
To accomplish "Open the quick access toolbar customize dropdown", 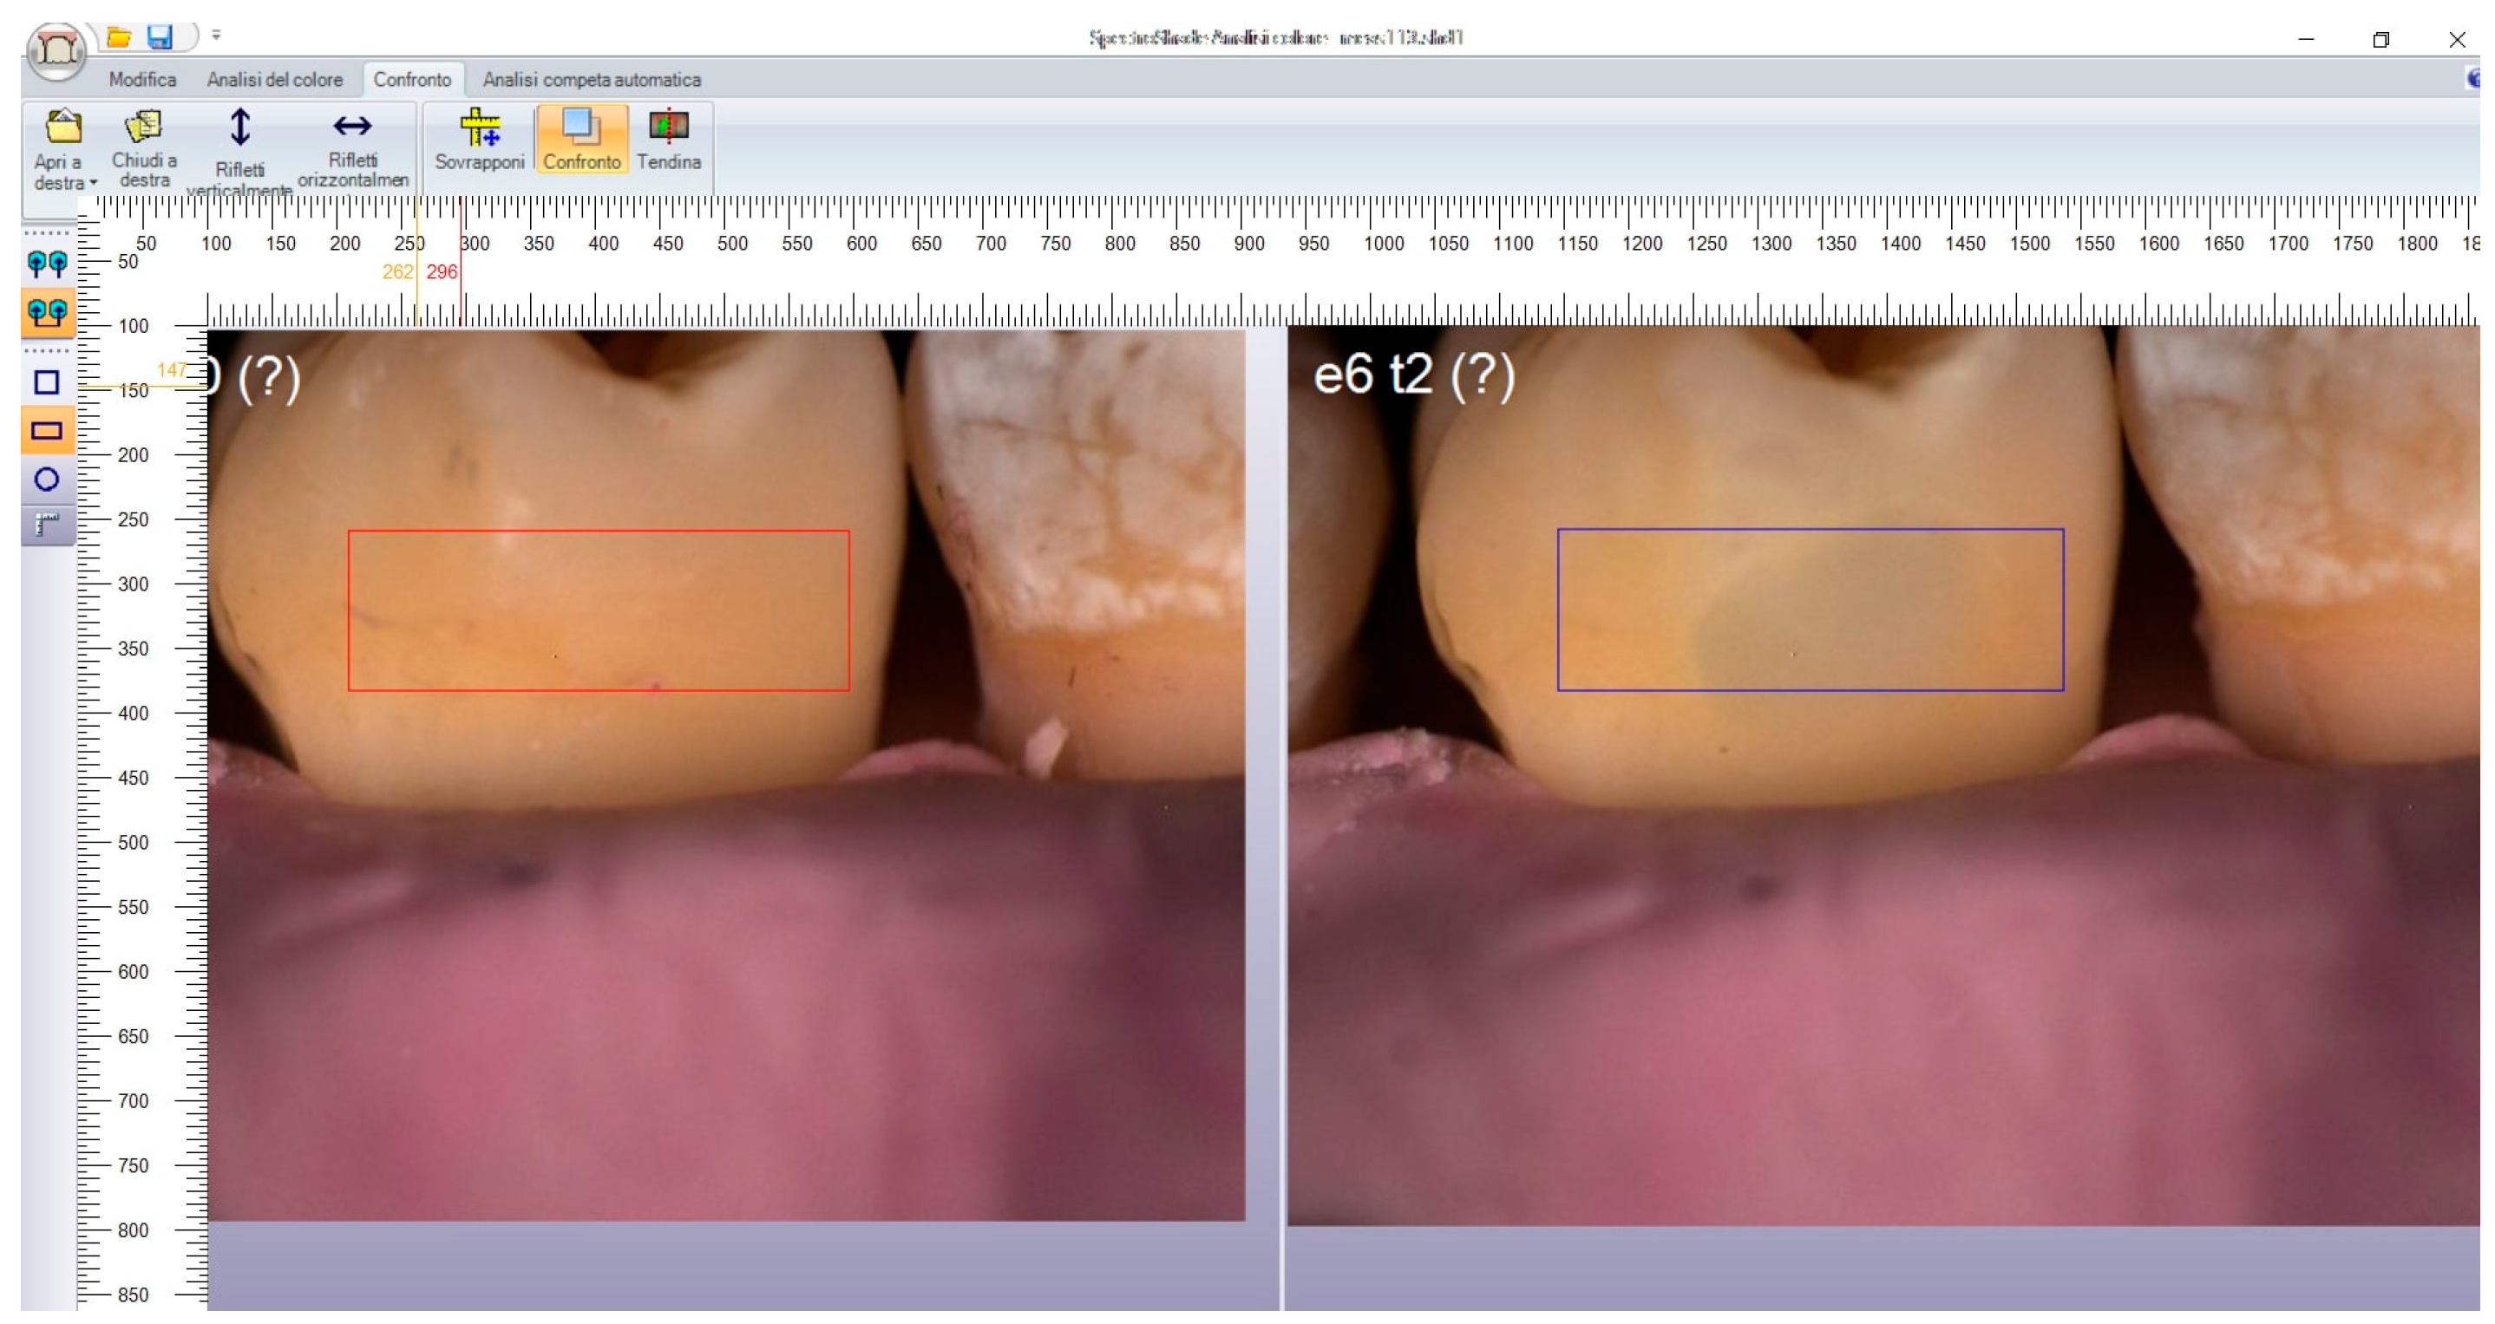I will (216, 35).
